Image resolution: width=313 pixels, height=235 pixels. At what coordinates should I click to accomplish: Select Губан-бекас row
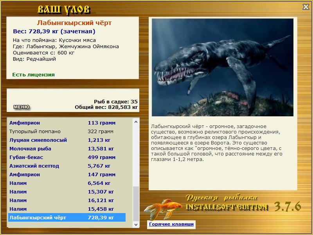(67, 157)
